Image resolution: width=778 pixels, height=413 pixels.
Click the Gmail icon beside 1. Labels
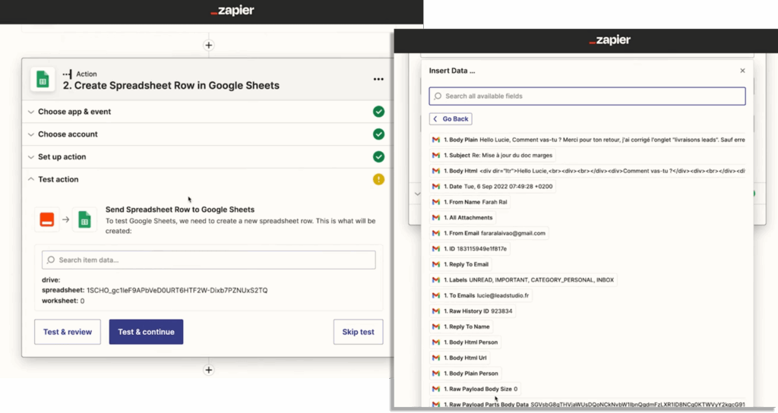(x=436, y=280)
